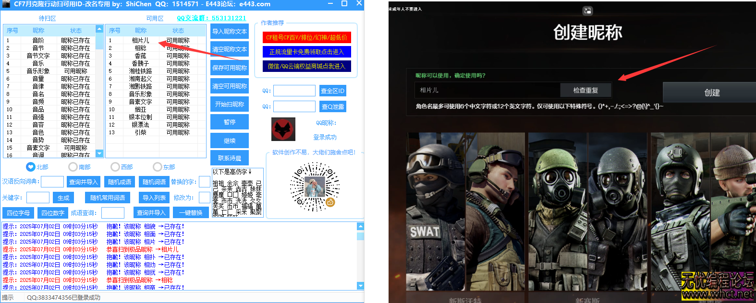Click the 汉语反向词典 input field
The height and width of the screenshot is (303, 756).
[52, 182]
